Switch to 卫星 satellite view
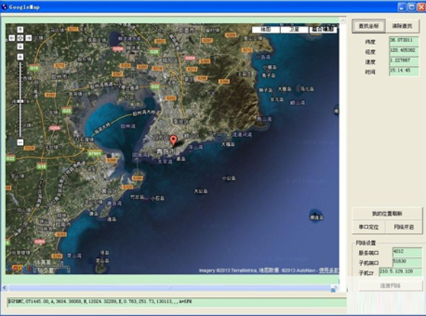Screen dimensions: 426x316 [294, 29]
